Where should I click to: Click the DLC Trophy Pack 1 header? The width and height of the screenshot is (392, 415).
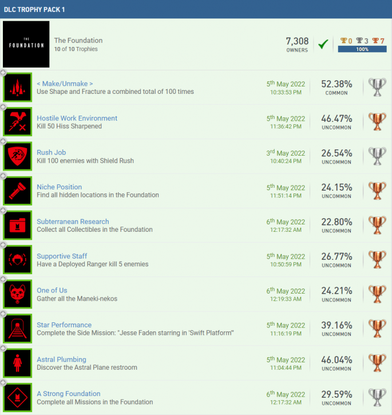click(x=196, y=9)
